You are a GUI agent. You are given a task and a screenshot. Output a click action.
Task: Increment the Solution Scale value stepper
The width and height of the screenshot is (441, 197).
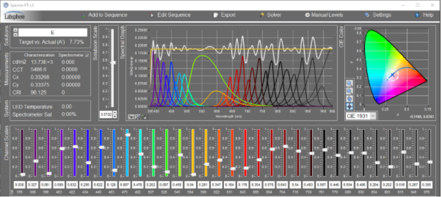114,113
